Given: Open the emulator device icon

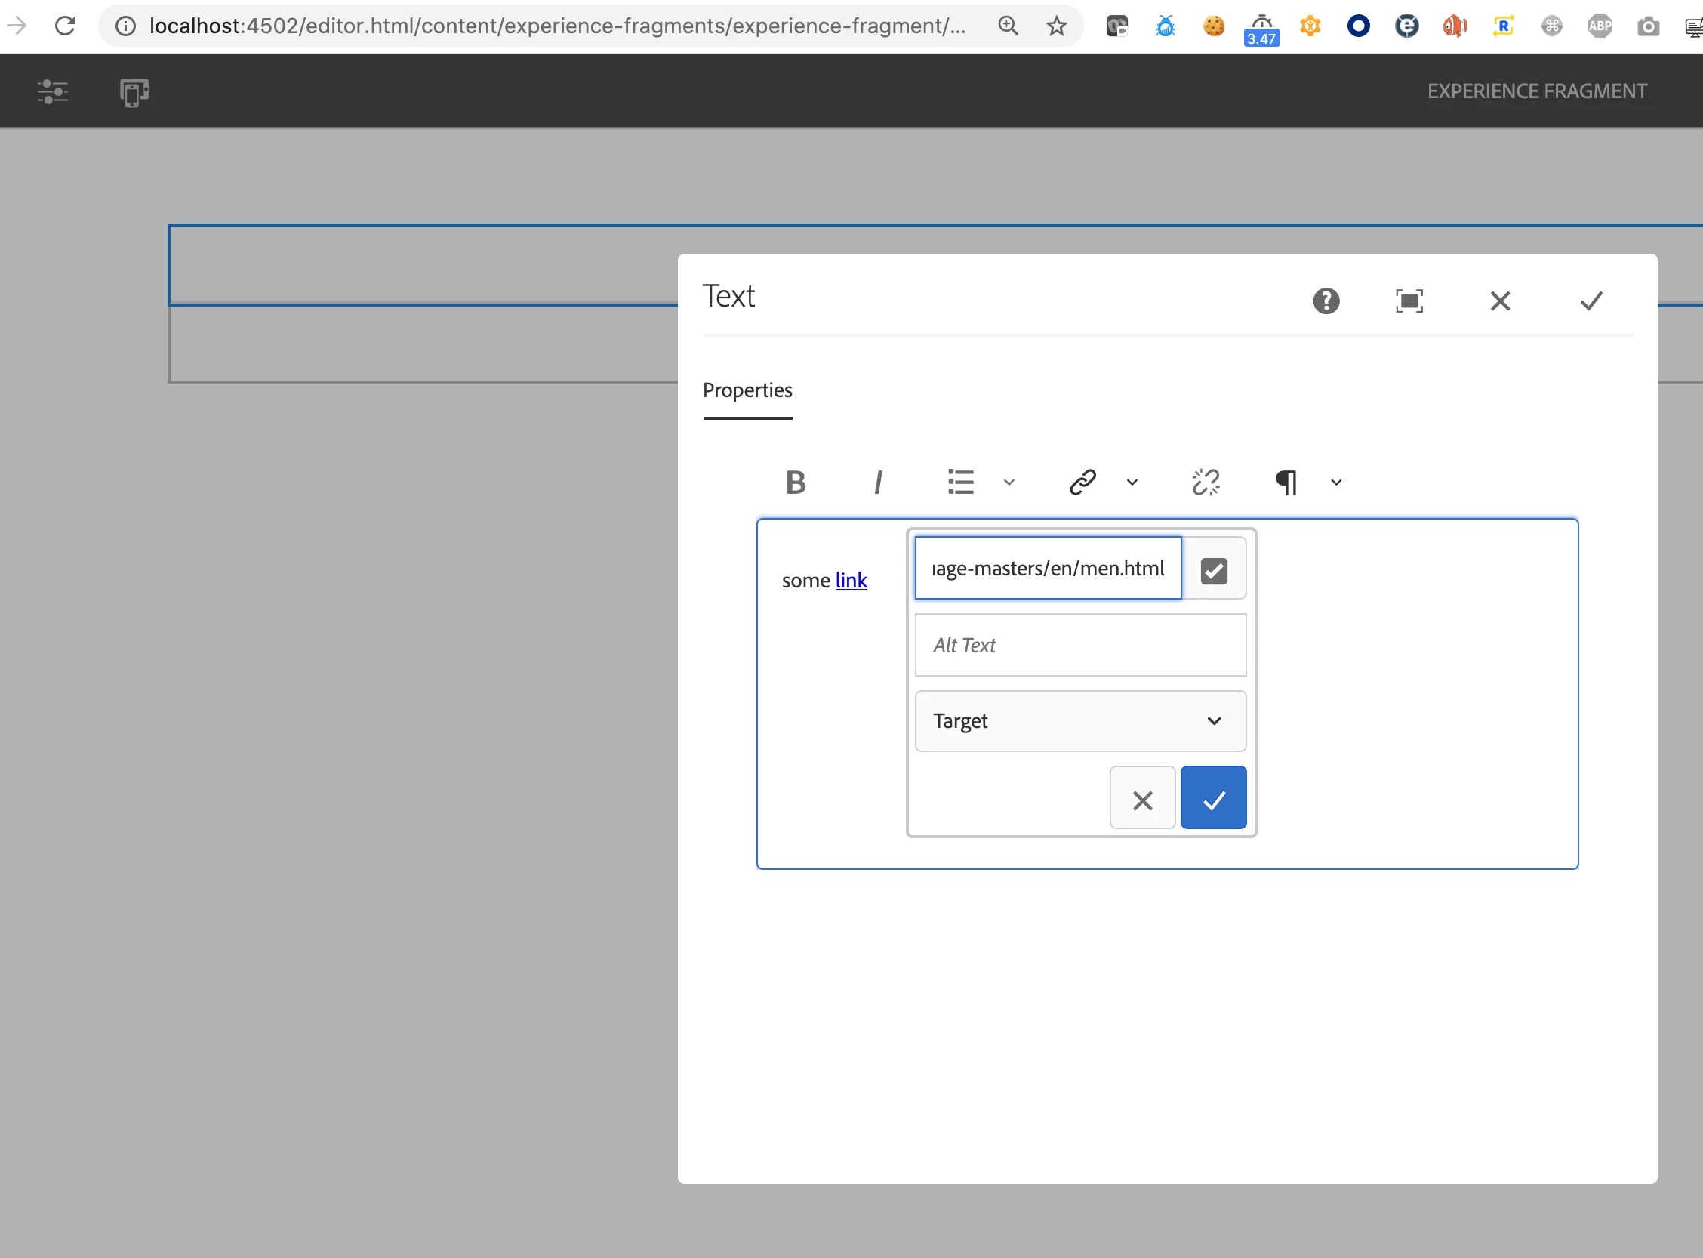Looking at the screenshot, I should click(134, 92).
